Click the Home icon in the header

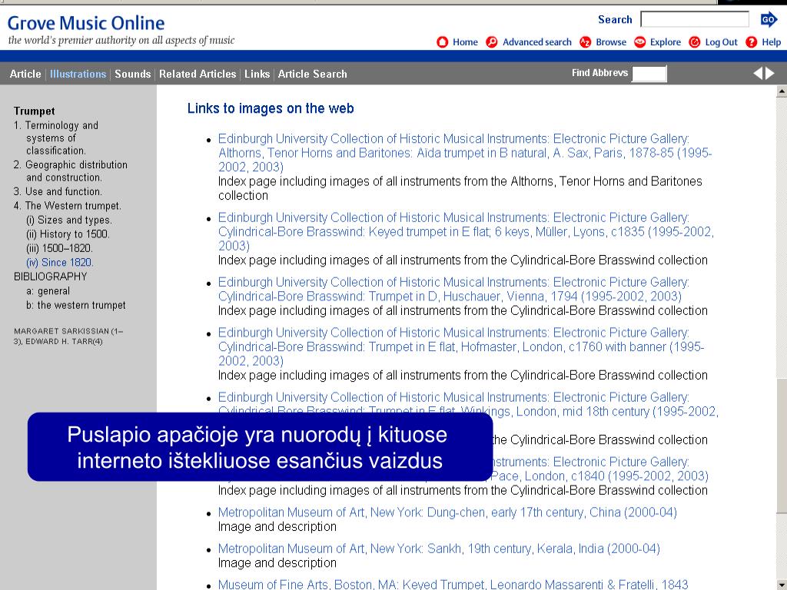[442, 42]
